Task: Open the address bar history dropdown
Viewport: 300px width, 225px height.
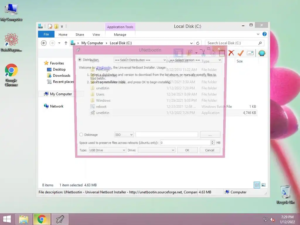Action: (191, 43)
